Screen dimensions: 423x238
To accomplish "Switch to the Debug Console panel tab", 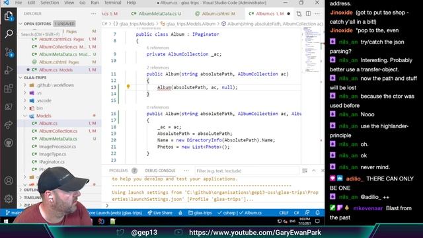I will click(x=160, y=171).
